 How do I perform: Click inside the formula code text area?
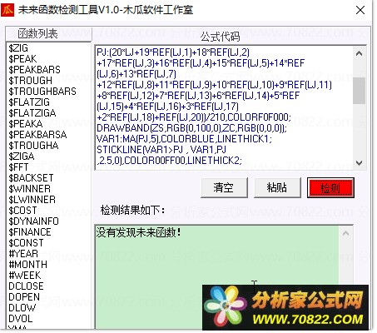pyautogui.click(x=224, y=107)
